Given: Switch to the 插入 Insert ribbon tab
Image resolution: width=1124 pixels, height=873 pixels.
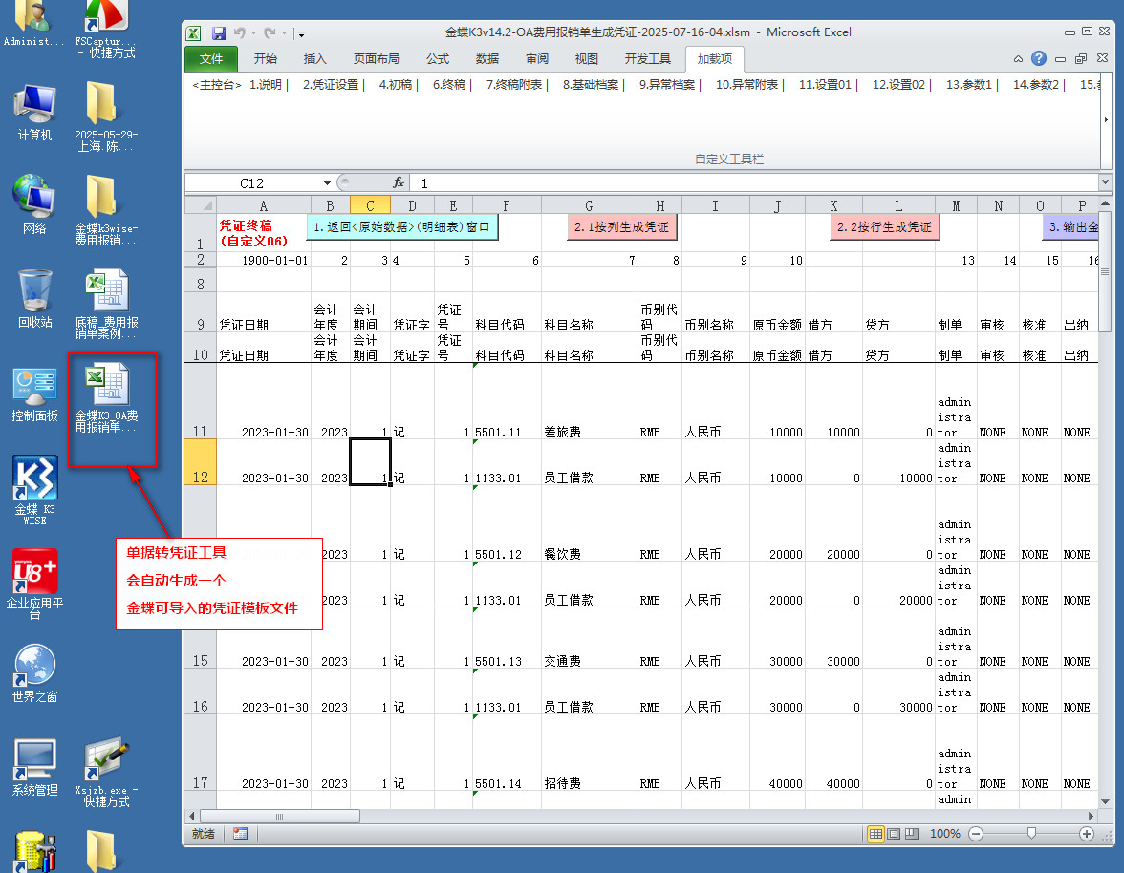Looking at the screenshot, I should coord(314,58).
